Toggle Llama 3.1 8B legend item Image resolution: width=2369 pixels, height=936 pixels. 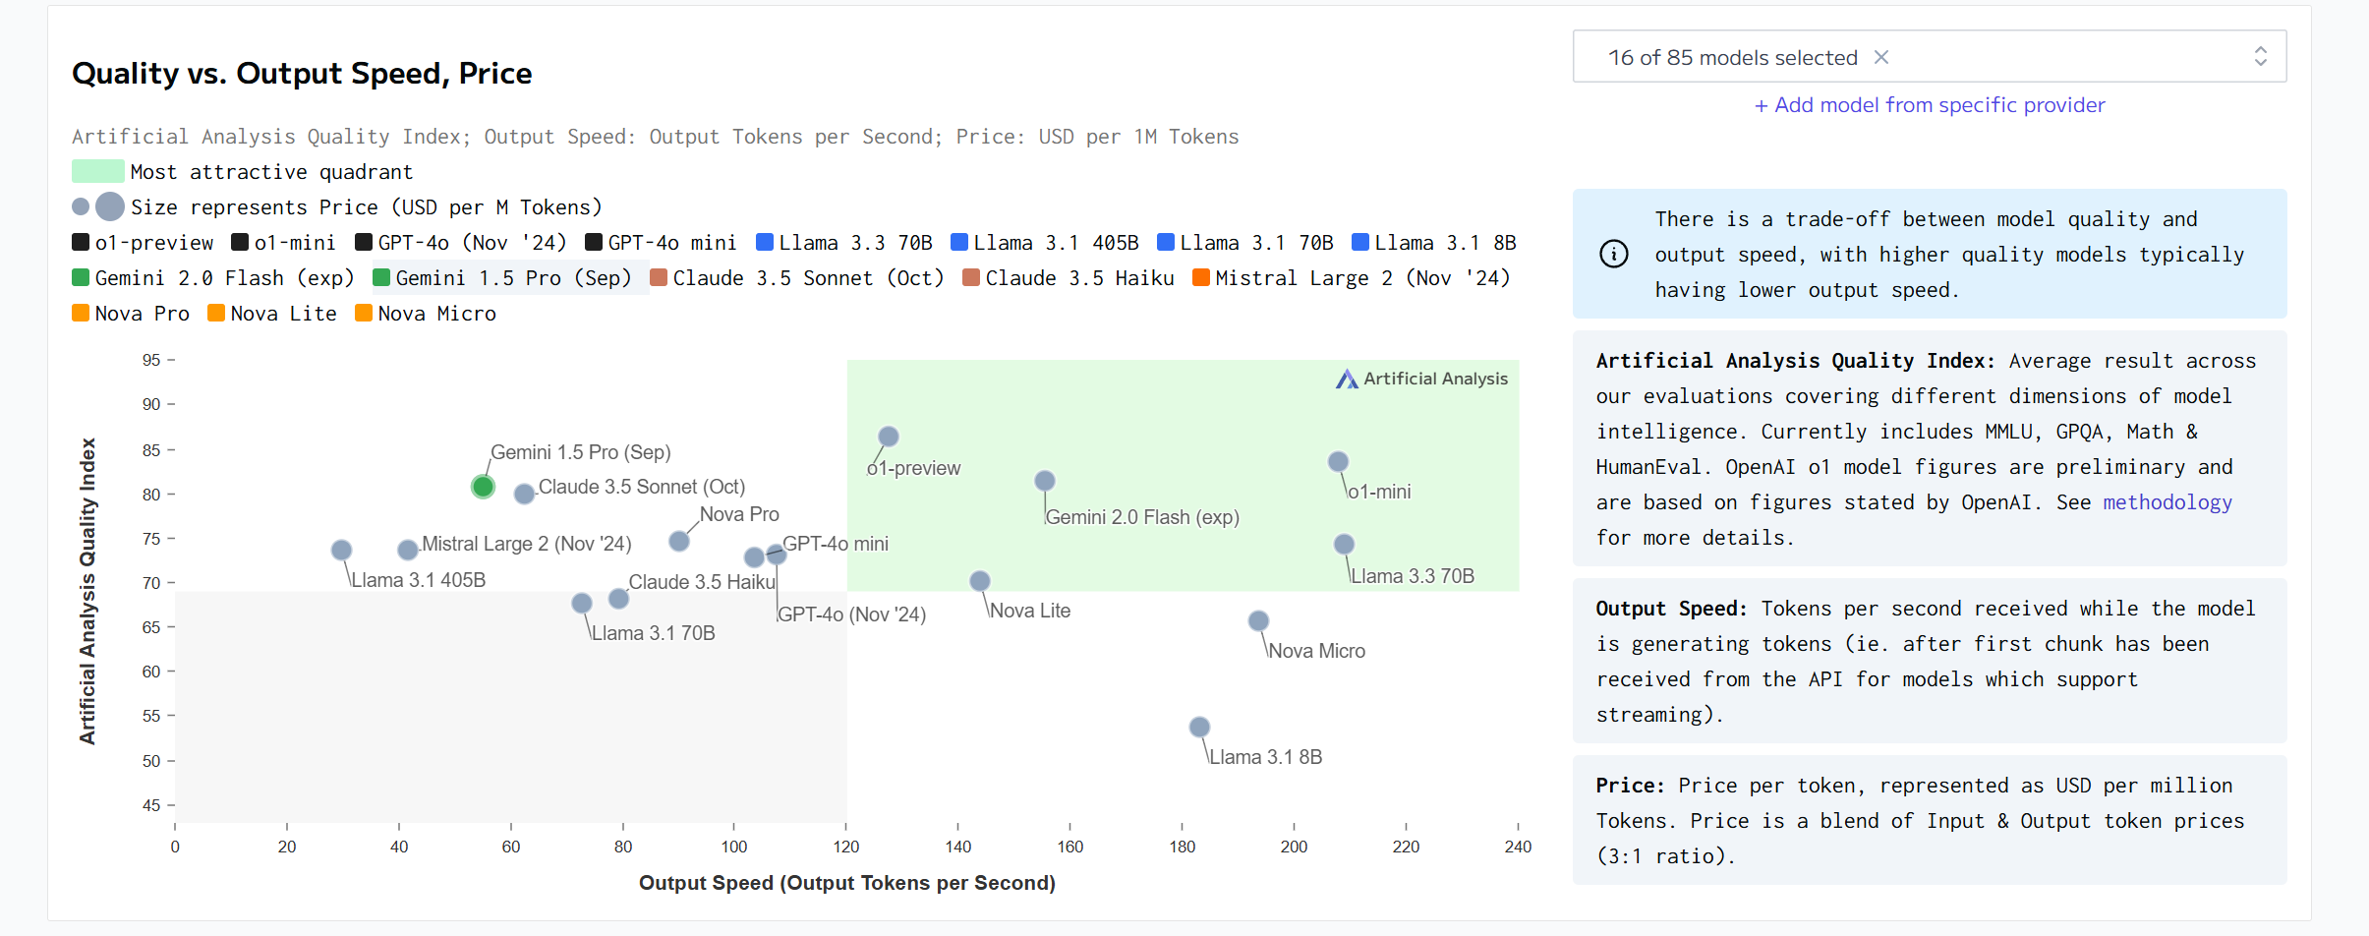click(x=1434, y=243)
